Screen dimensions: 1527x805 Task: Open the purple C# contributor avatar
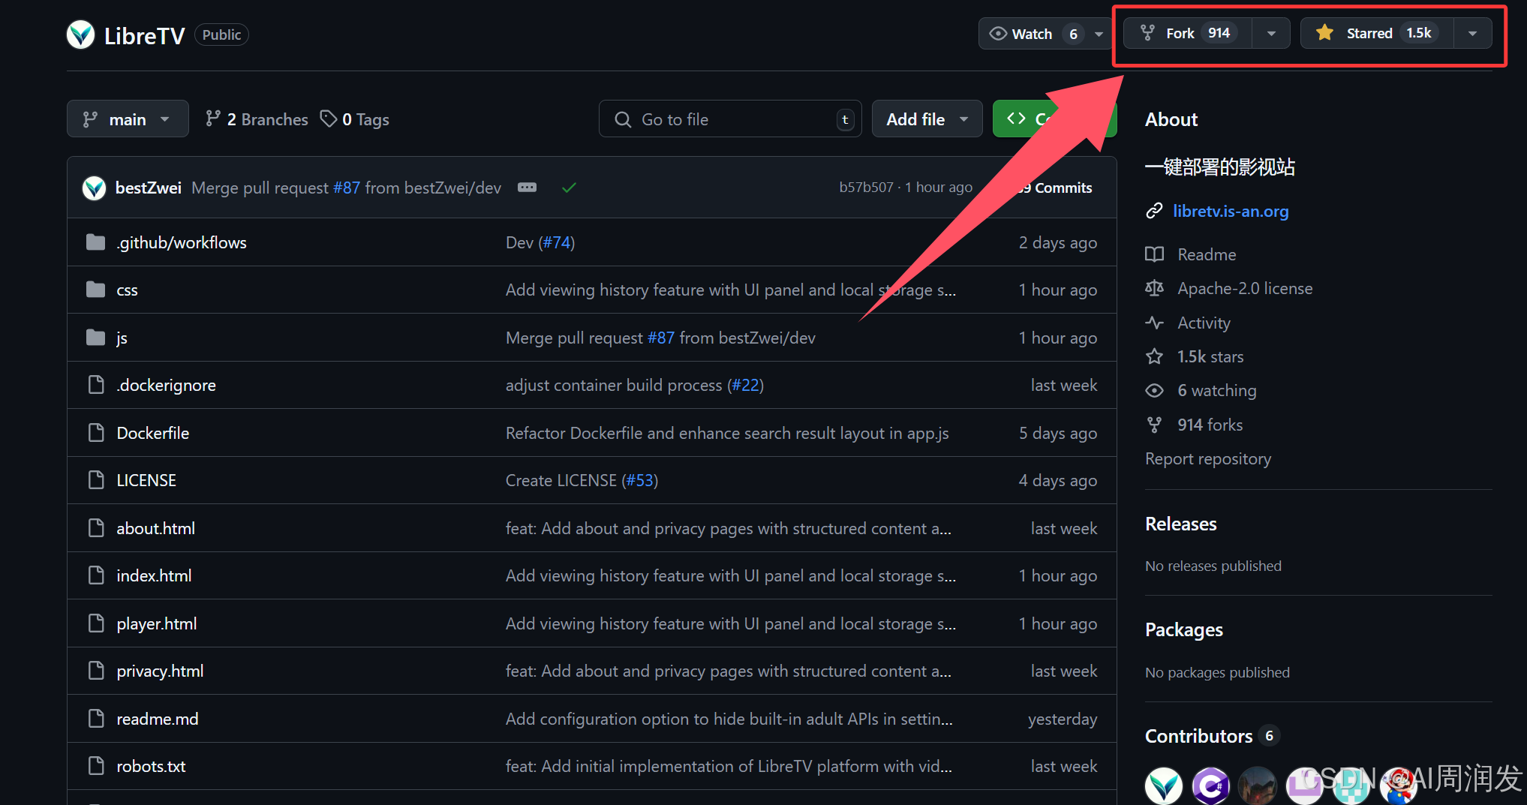point(1210,785)
